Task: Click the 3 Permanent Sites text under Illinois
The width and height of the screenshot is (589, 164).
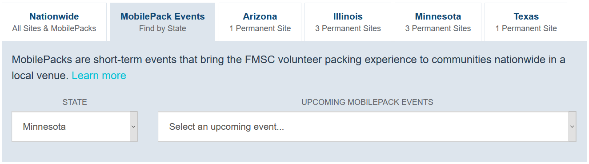Action: click(x=348, y=28)
